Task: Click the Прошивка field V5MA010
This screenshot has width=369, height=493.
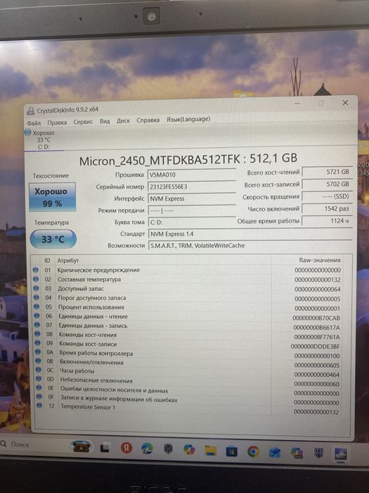Action: pyautogui.click(x=191, y=175)
